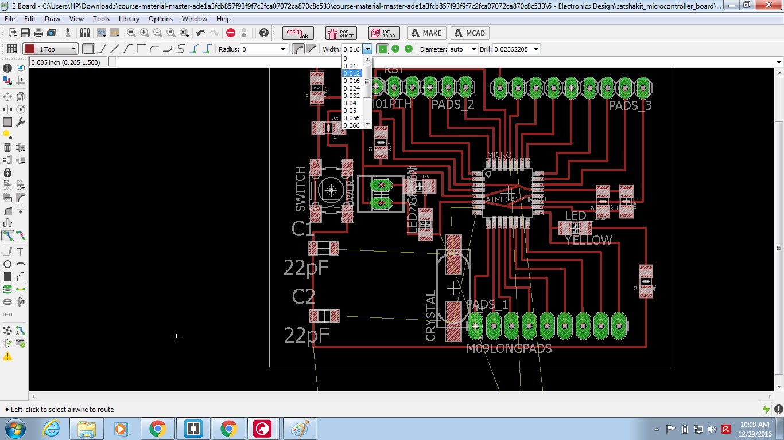The image size is (784, 440).
Task: Click the MAKE button
Action: (x=427, y=33)
